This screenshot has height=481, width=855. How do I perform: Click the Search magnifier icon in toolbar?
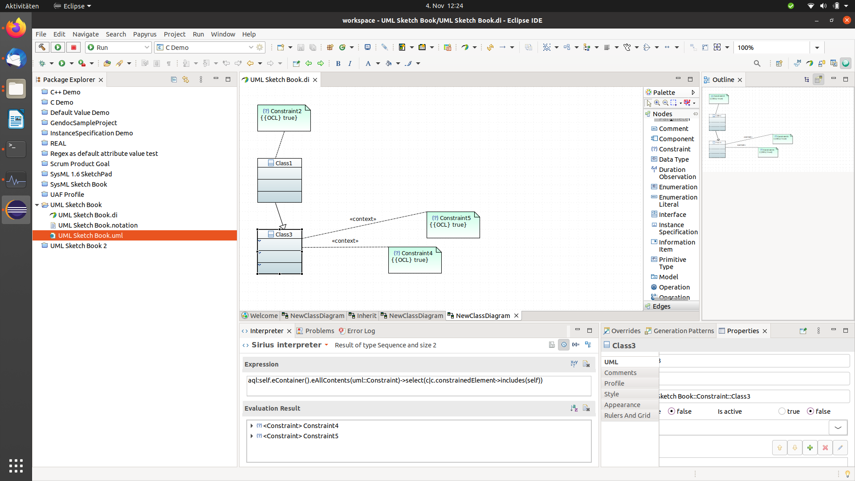point(757,63)
